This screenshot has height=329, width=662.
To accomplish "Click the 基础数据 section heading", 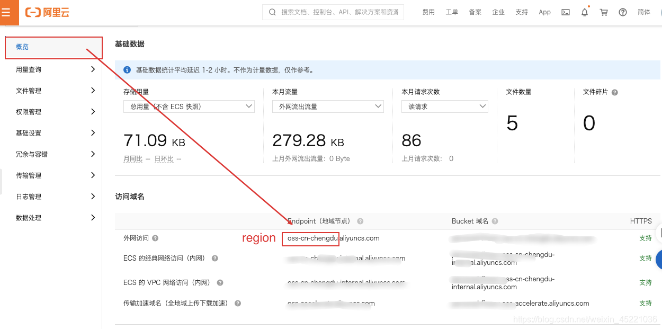I will point(130,44).
